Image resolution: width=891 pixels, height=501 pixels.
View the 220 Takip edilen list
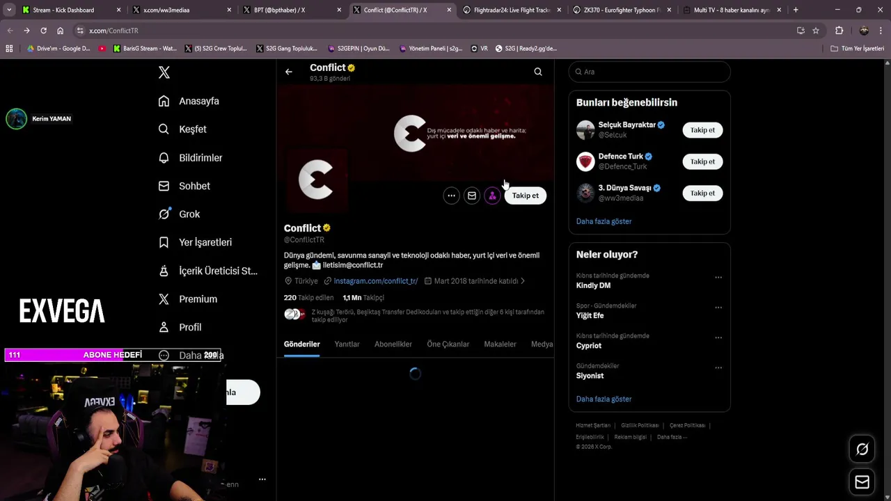pos(308,298)
